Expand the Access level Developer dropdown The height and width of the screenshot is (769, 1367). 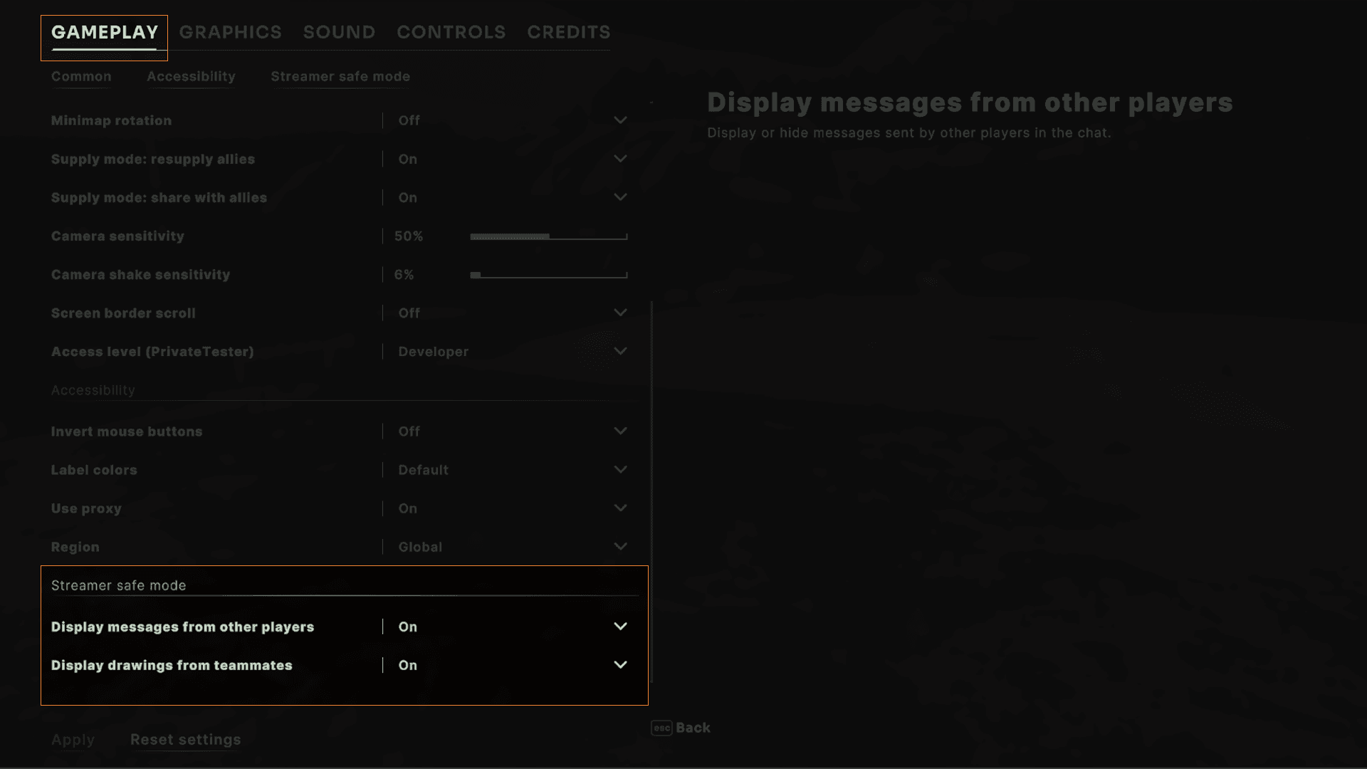pyautogui.click(x=620, y=351)
